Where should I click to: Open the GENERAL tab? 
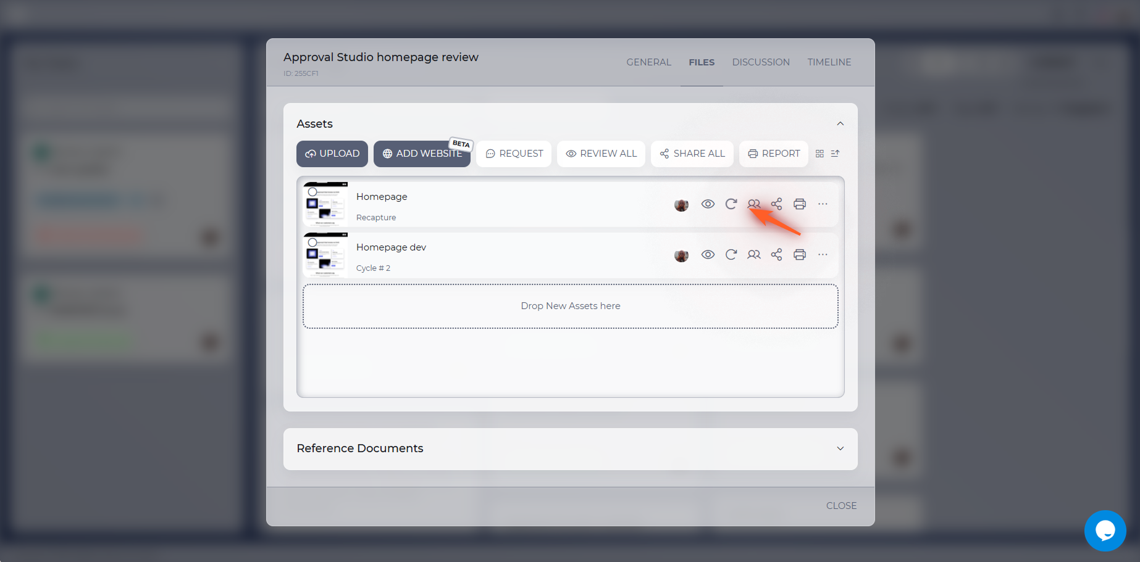point(648,62)
